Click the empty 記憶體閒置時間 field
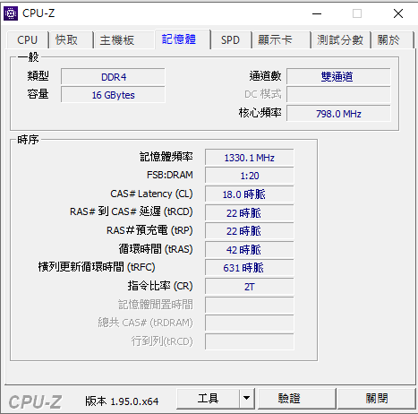This screenshot has height=414, width=418. pos(250,305)
